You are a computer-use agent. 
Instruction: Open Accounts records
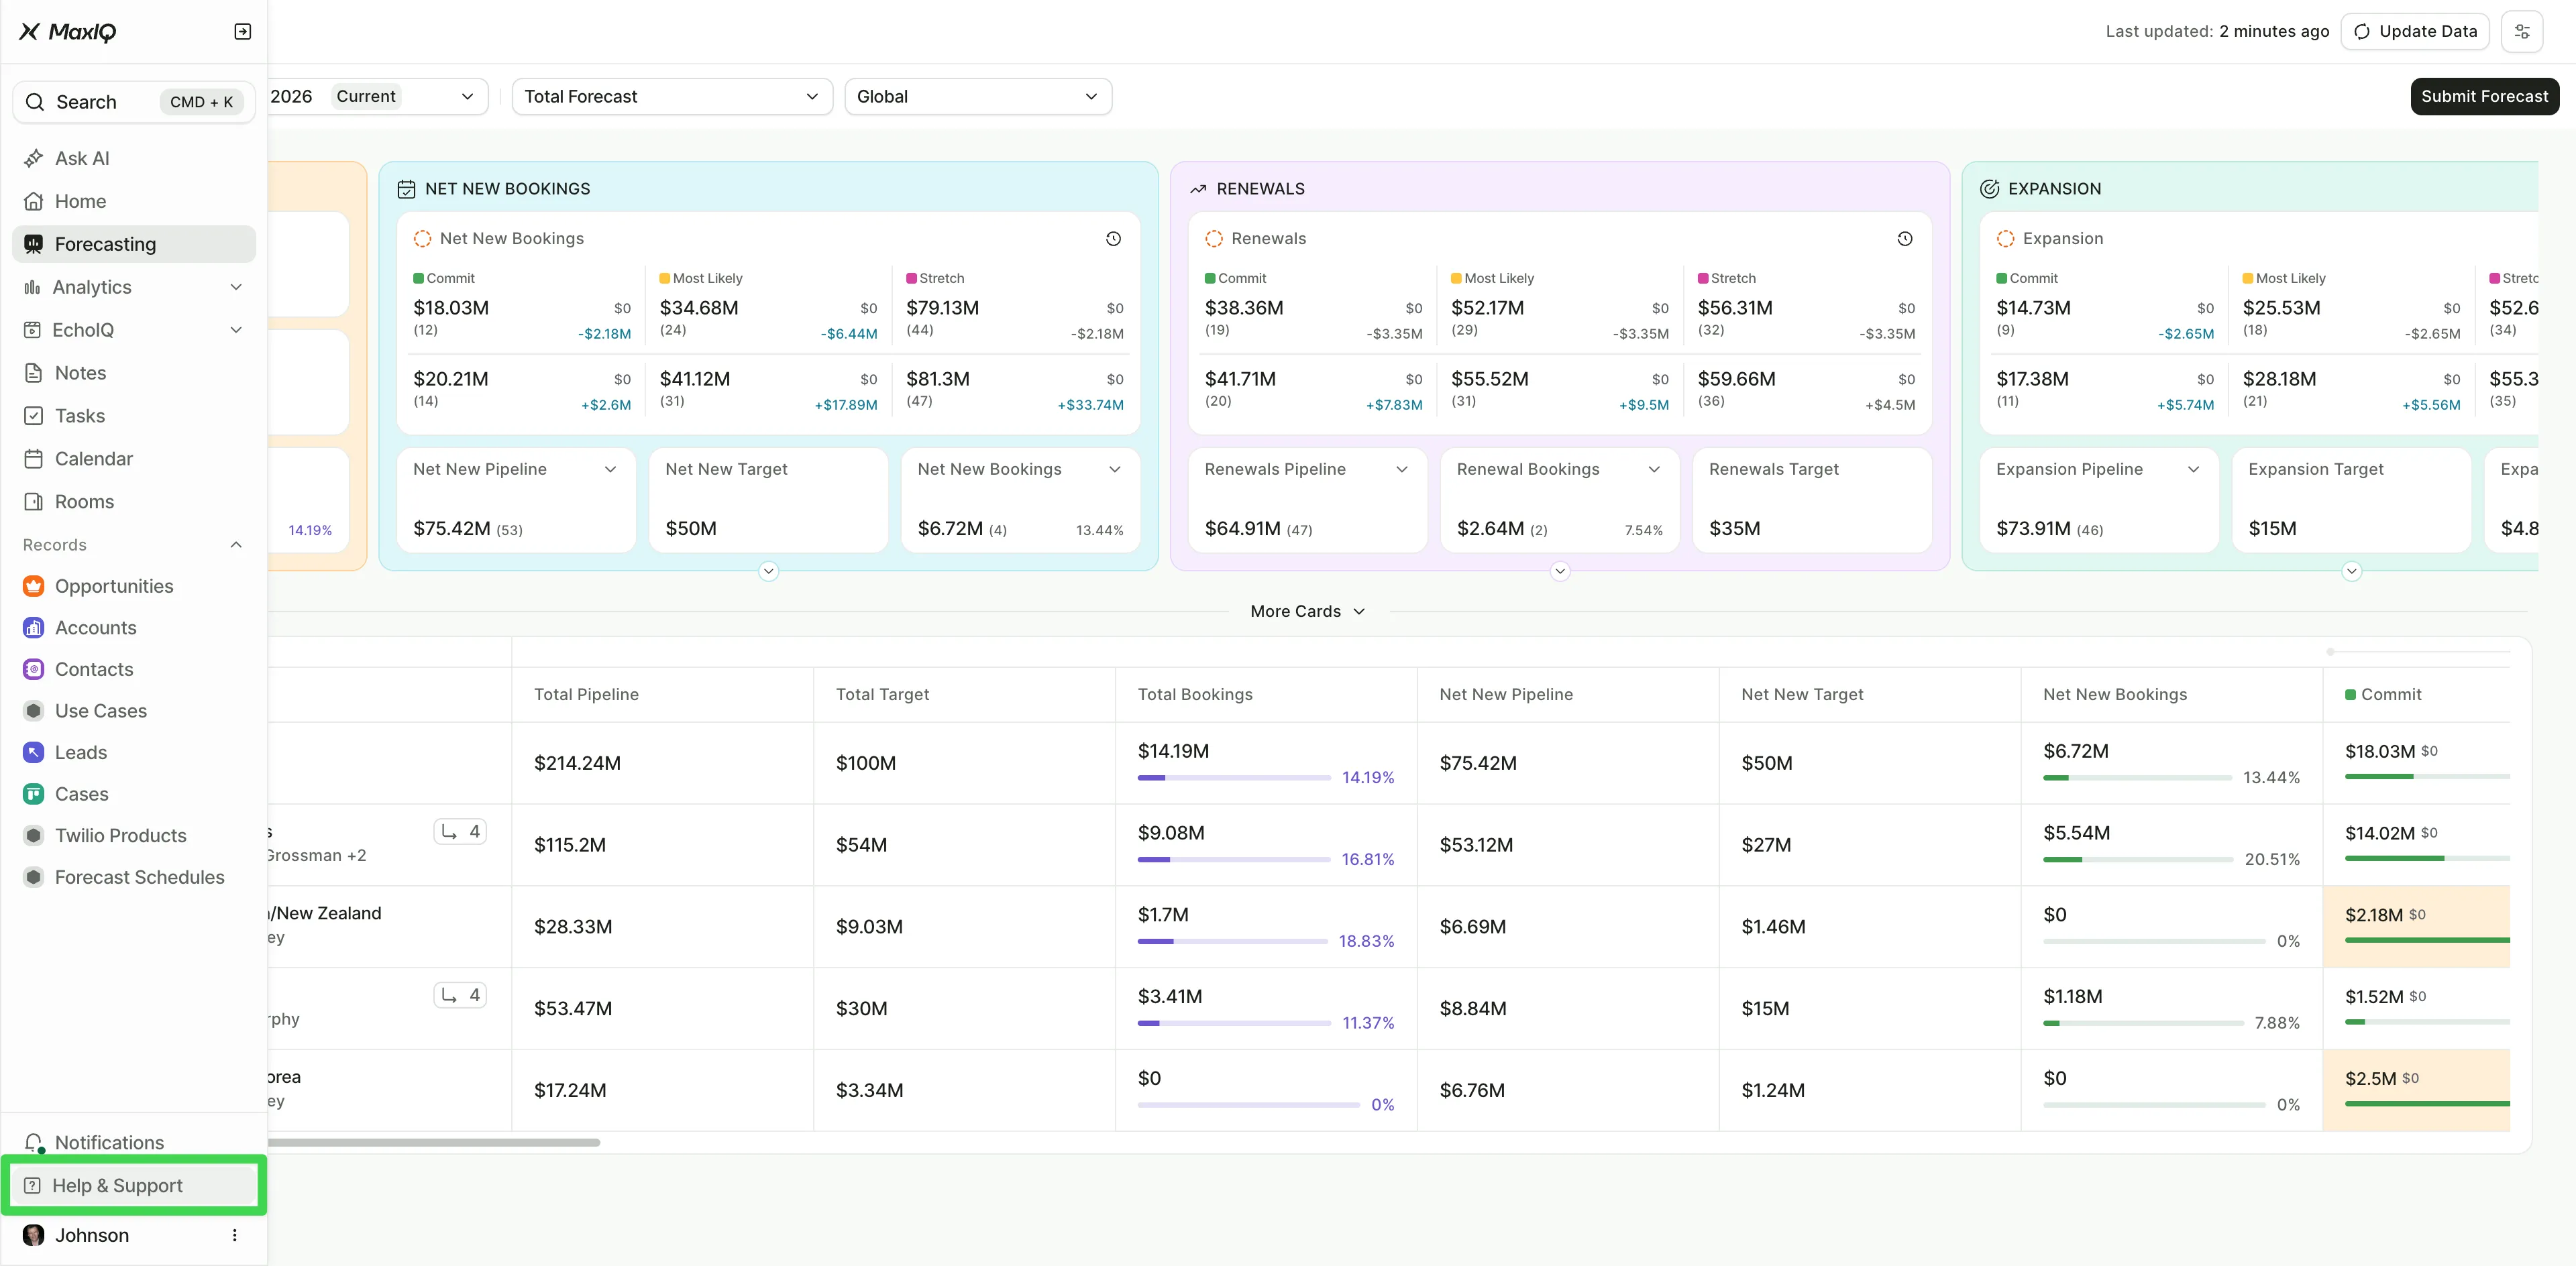(x=134, y=628)
